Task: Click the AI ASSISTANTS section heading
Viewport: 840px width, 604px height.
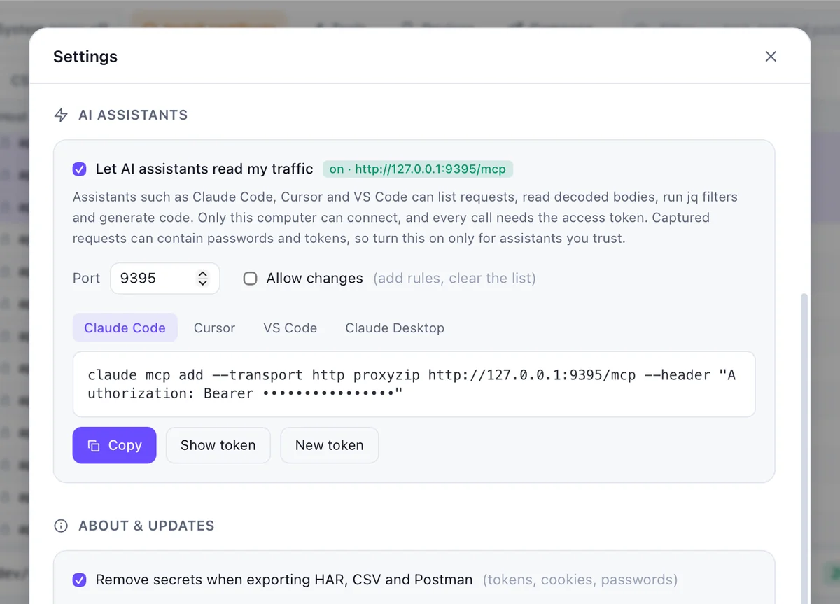Action: pos(133,115)
